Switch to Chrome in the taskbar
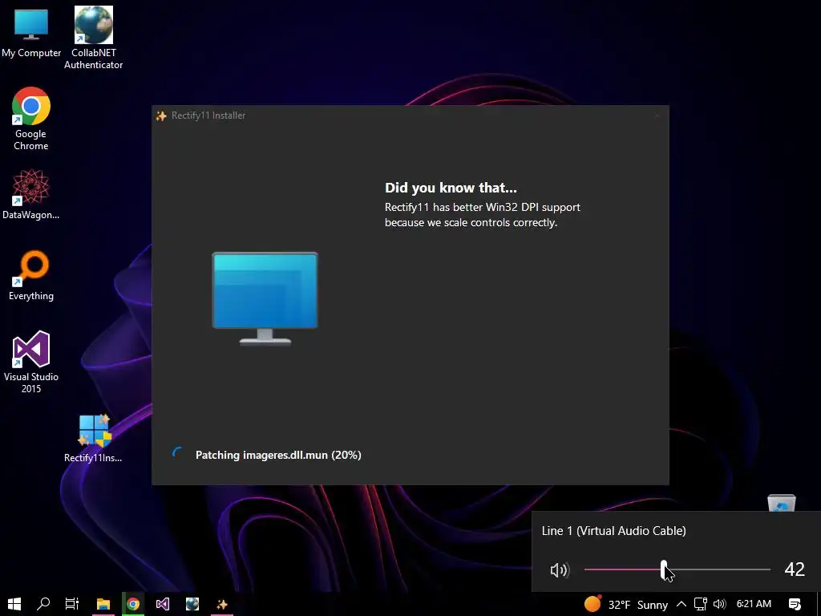This screenshot has height=616, width=821. [x=133, y=604]
